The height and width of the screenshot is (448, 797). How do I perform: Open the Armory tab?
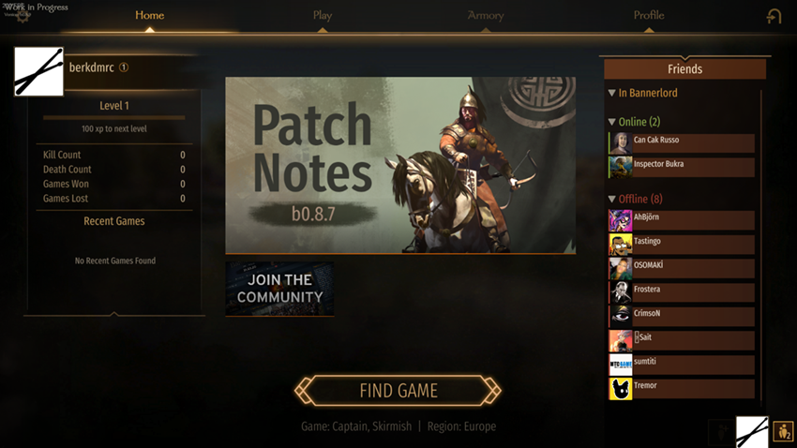(486, 15)
